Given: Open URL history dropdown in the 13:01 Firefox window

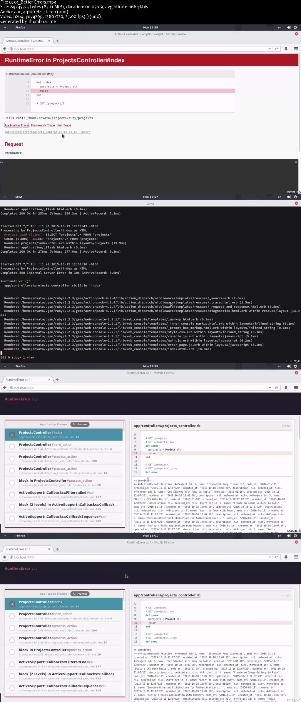Looking at the screenshot, I should coord(270,557).
